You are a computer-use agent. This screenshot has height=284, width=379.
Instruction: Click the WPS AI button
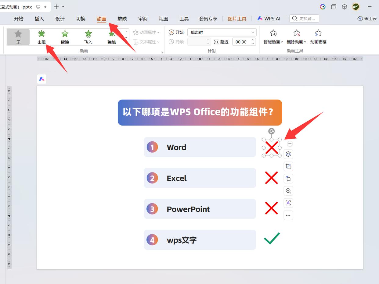point(269,19)
